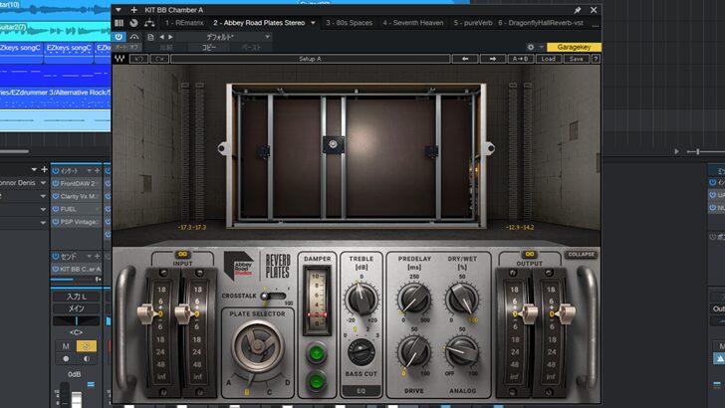725x408 pixels.
Task: Toggle power of FUEL insert in mixer
Action: (x=56, y=209)
